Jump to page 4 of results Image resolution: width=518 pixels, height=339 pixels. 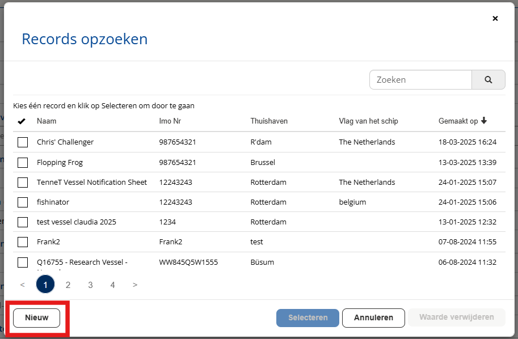point(113,285)
